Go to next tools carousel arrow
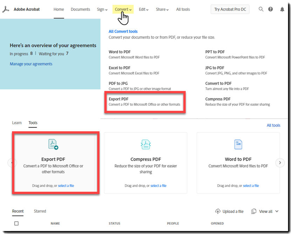 click(x=280, y=163)
